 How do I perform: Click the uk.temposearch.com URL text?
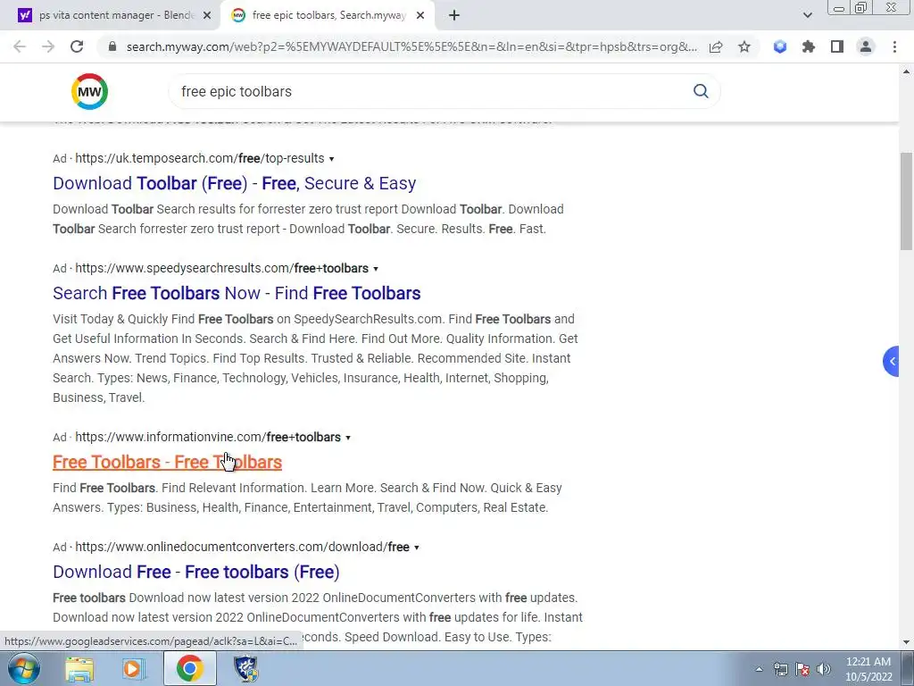200,159
